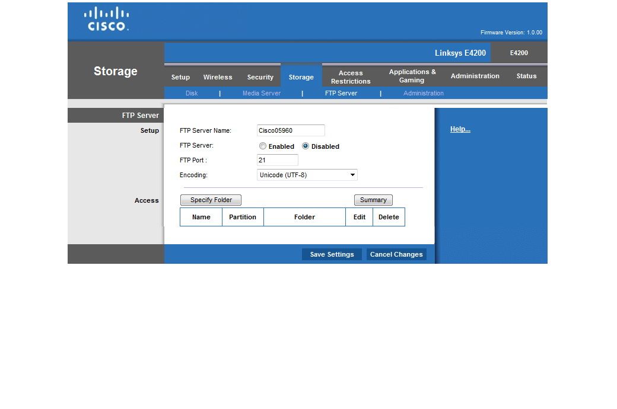Screen dimensions: 617x409
Task: Open the Wireless tab
Action: 218,77
